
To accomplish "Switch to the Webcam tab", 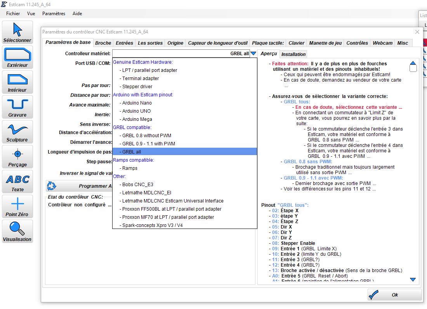I will (382, 43).
